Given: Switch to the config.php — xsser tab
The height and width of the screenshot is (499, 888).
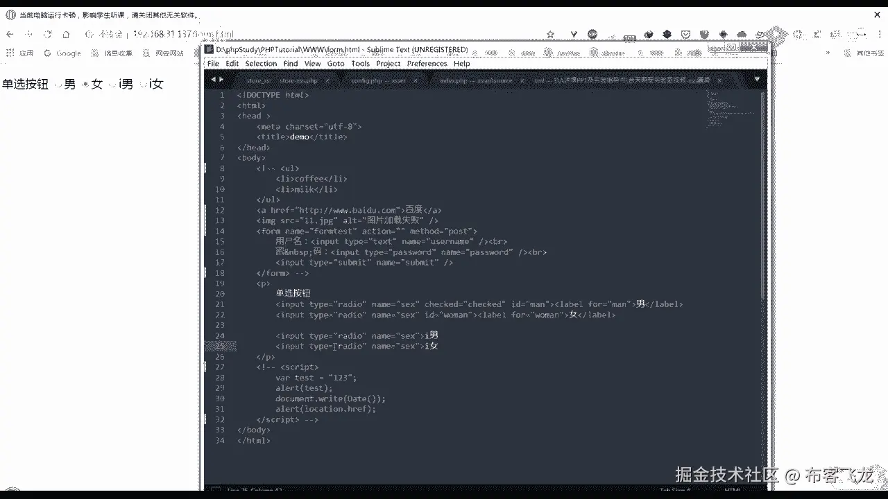Looking at the screenshot, I should (378, 80).
